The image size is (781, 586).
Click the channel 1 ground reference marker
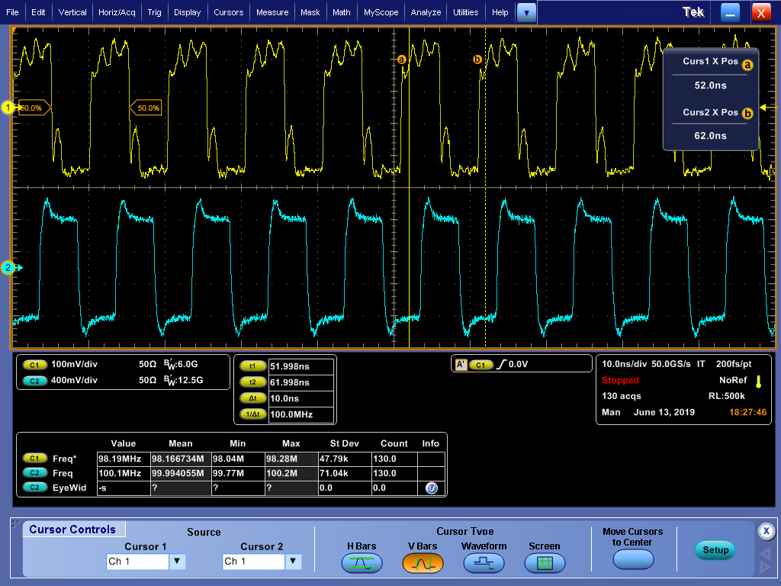[x=8, y=107]
